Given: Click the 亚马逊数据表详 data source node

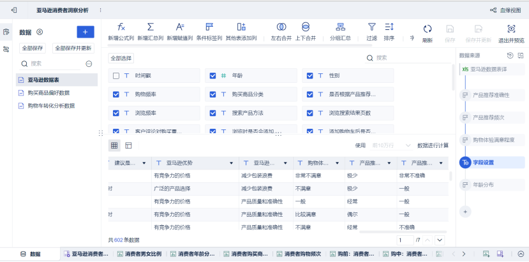Looking at the screenshot, I should pos(491,69).
